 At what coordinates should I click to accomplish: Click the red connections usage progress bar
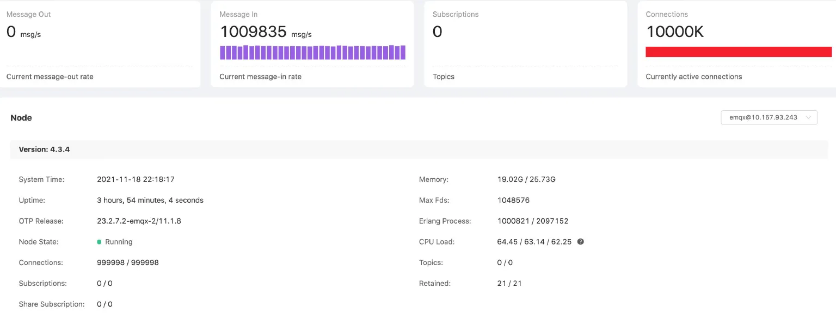click(x=738, y=52)
